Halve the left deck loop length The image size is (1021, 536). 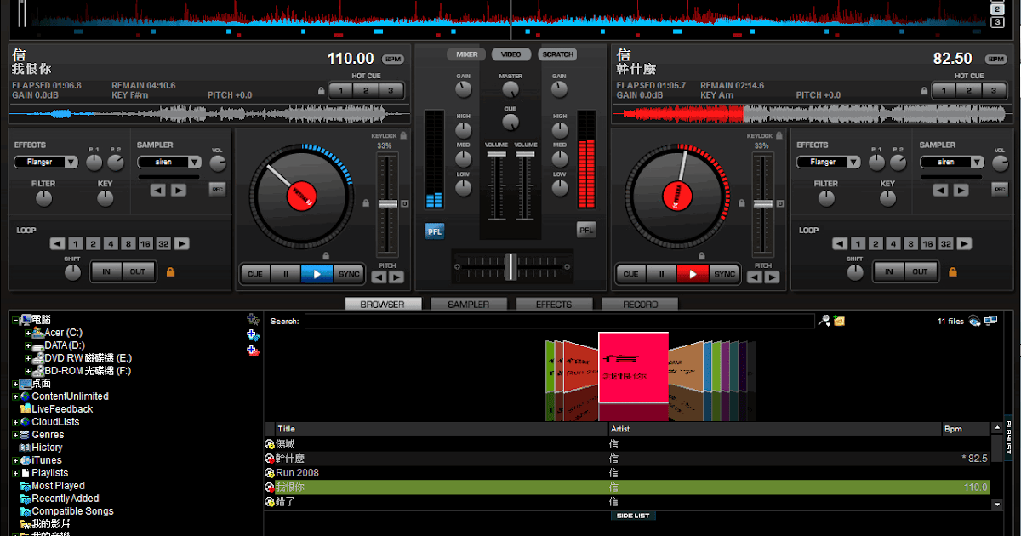click(x=57, y=244)
